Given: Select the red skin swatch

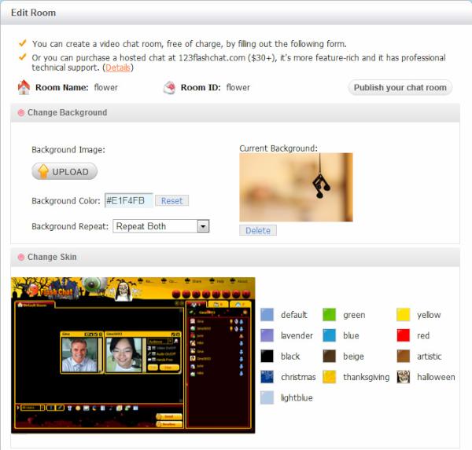Looking at the screenshot, I should pos(404,335).
